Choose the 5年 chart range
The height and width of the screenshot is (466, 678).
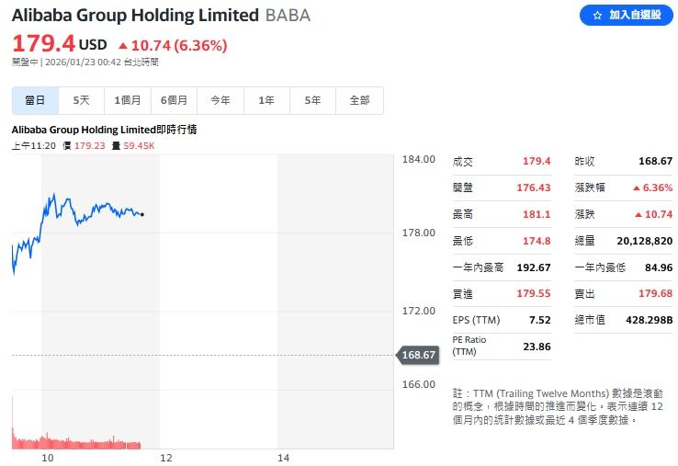click(312, 100)
